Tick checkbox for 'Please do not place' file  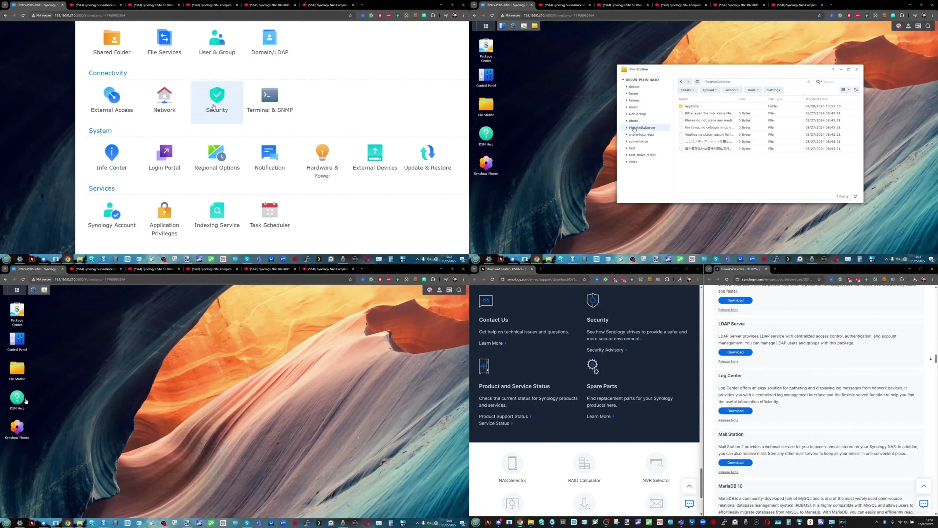pyautogui.click(x=681, y=120)
